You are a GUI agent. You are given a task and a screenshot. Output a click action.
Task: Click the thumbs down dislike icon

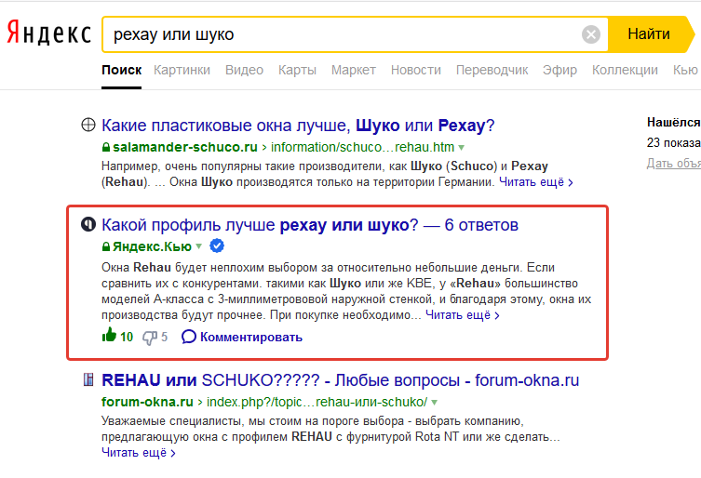click(150, 337)
